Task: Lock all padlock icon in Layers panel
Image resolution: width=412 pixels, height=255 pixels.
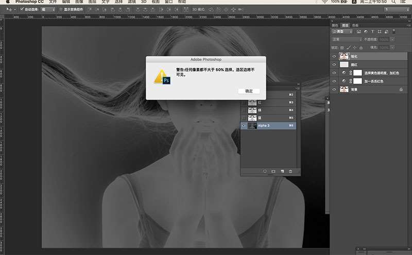Action: point(361,48)
